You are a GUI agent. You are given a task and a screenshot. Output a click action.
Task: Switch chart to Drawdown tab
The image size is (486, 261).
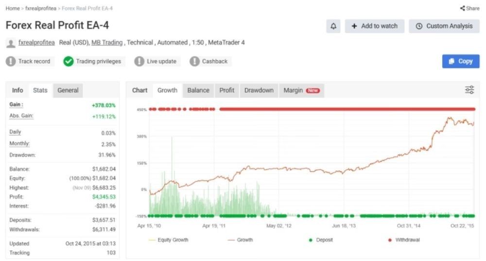click(x=259, y=90)
